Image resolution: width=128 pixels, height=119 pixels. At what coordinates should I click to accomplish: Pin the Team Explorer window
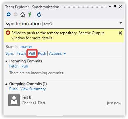click(x=115, y=7)
